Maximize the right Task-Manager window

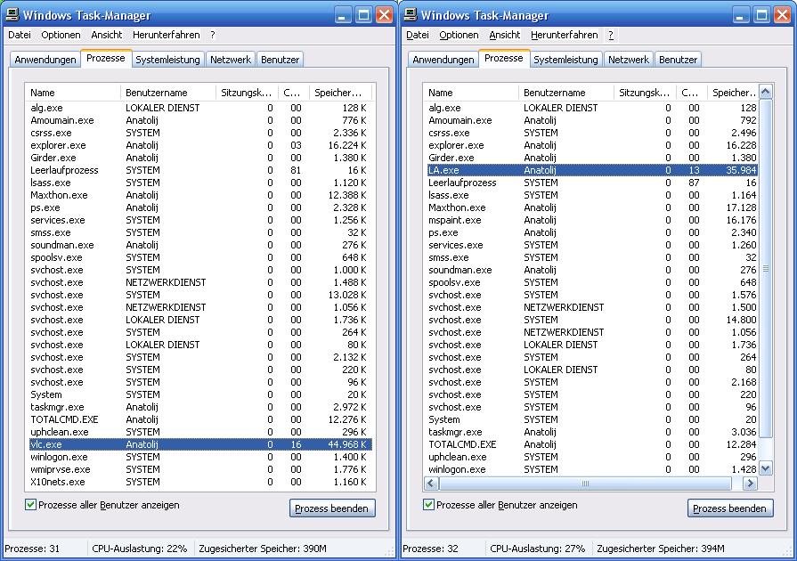[761, 14]
